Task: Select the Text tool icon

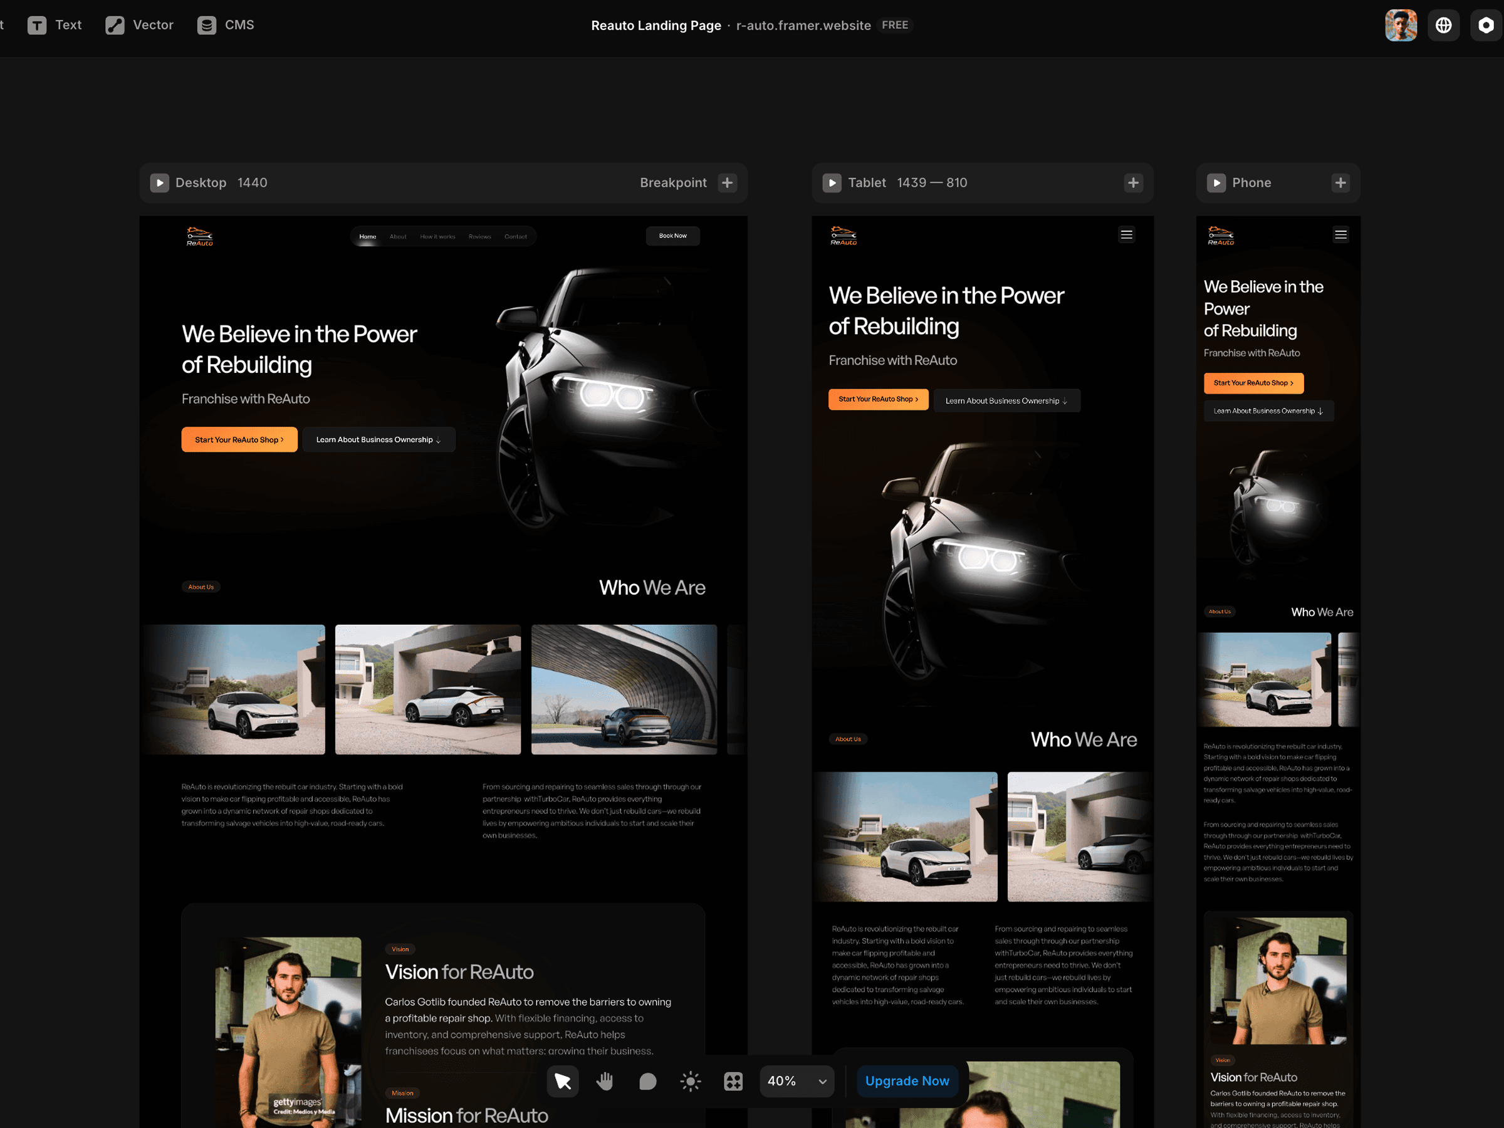Action: click(x=37, y=25)
